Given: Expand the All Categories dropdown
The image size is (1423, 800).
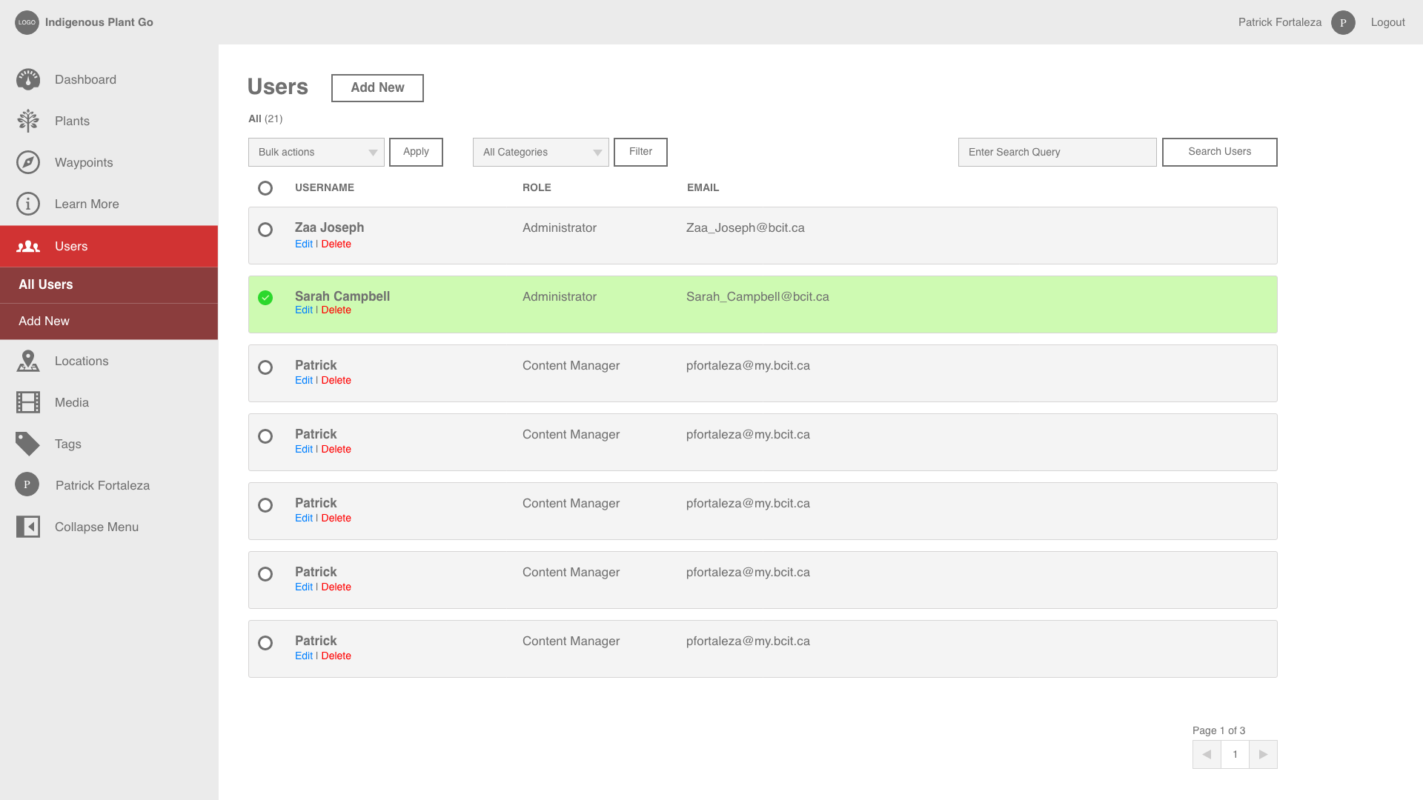Looking at the screenshot, I should point(541,152).
